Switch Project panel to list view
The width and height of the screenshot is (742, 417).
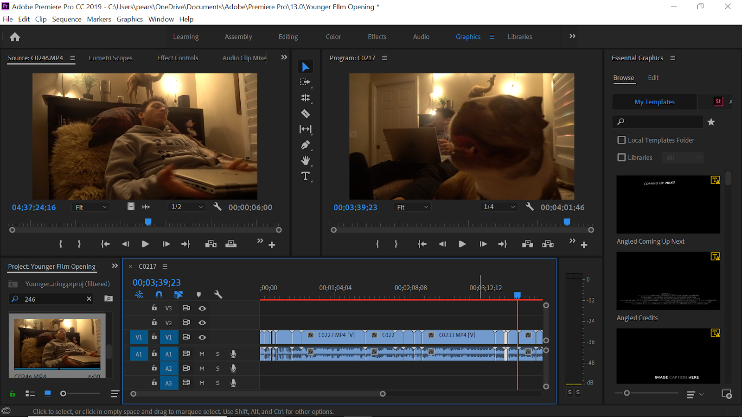(30, 393)
